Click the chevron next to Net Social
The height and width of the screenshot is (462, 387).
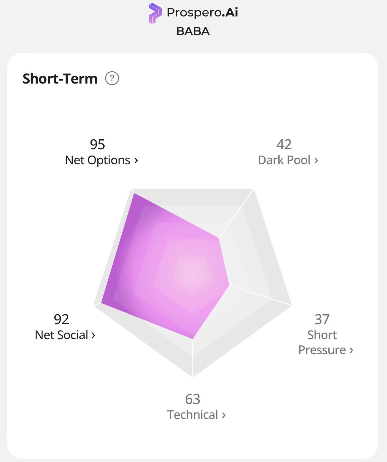click(93, 335)
